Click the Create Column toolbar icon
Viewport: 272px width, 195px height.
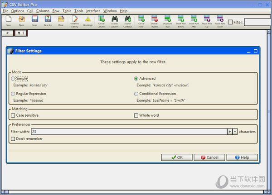(x=102, y=22)
